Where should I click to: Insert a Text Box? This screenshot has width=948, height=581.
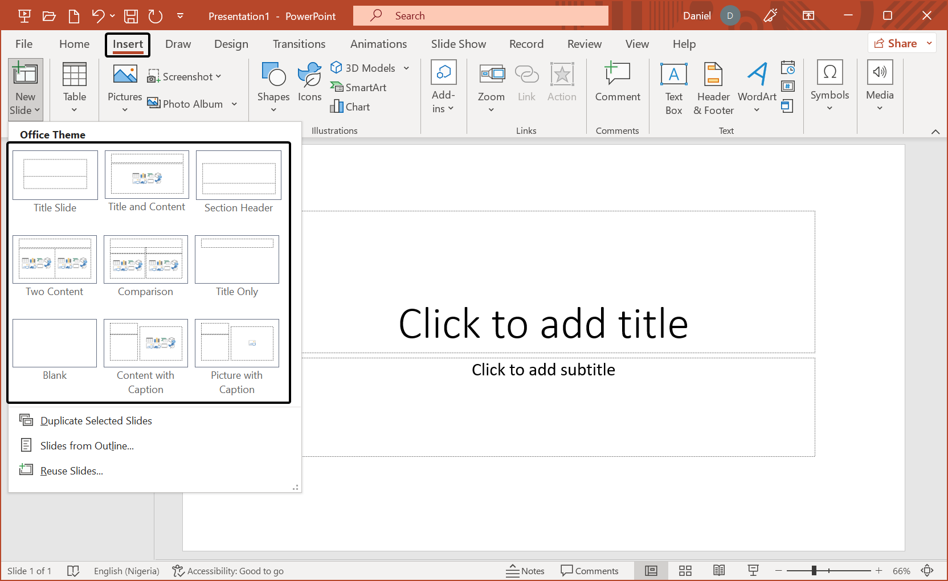[x=673, y=87]
